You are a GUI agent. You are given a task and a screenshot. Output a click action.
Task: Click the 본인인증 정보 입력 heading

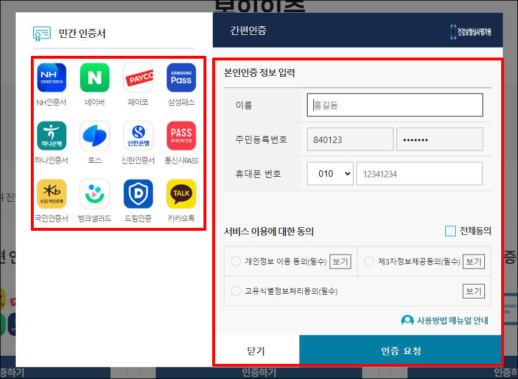(x=259, y=72)
